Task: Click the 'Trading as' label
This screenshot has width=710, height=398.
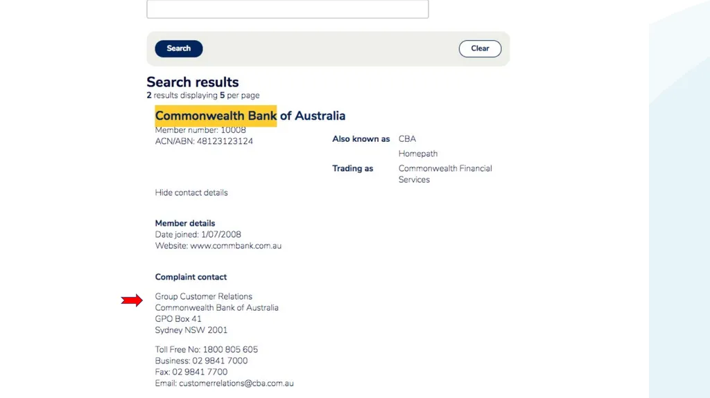Action: pos(353,168)
